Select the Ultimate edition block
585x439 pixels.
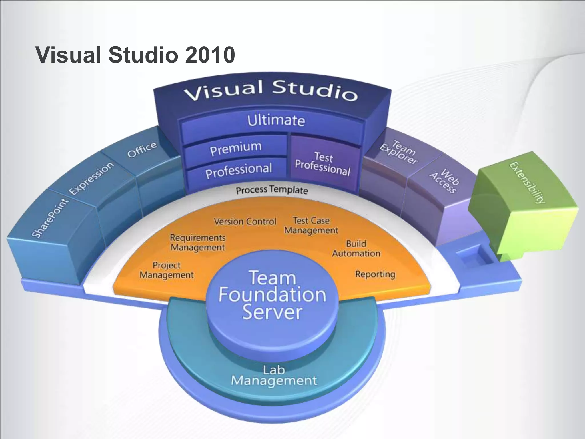point(276,121)
